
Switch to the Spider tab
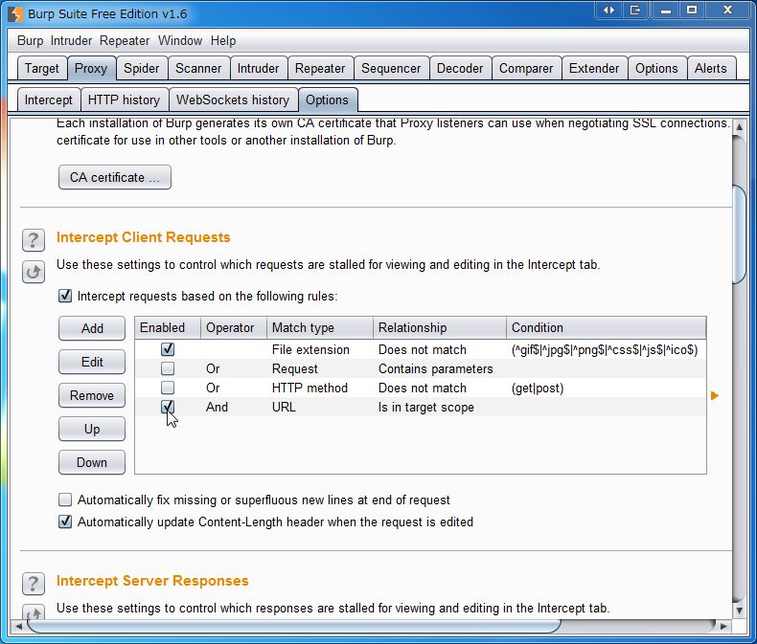coord(142,69)
